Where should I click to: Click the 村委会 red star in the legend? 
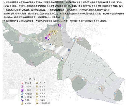tap(22, 83)
